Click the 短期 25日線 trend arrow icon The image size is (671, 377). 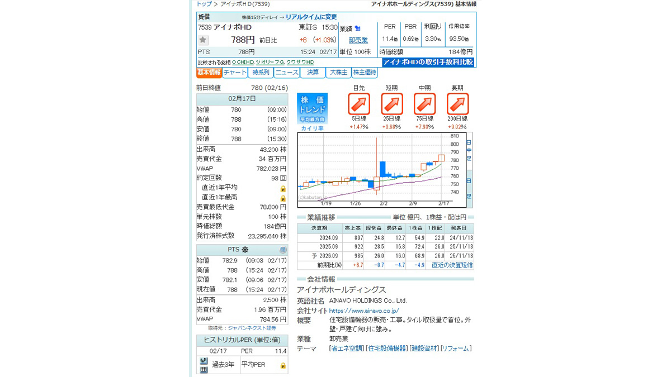click(x=392, y=104)
